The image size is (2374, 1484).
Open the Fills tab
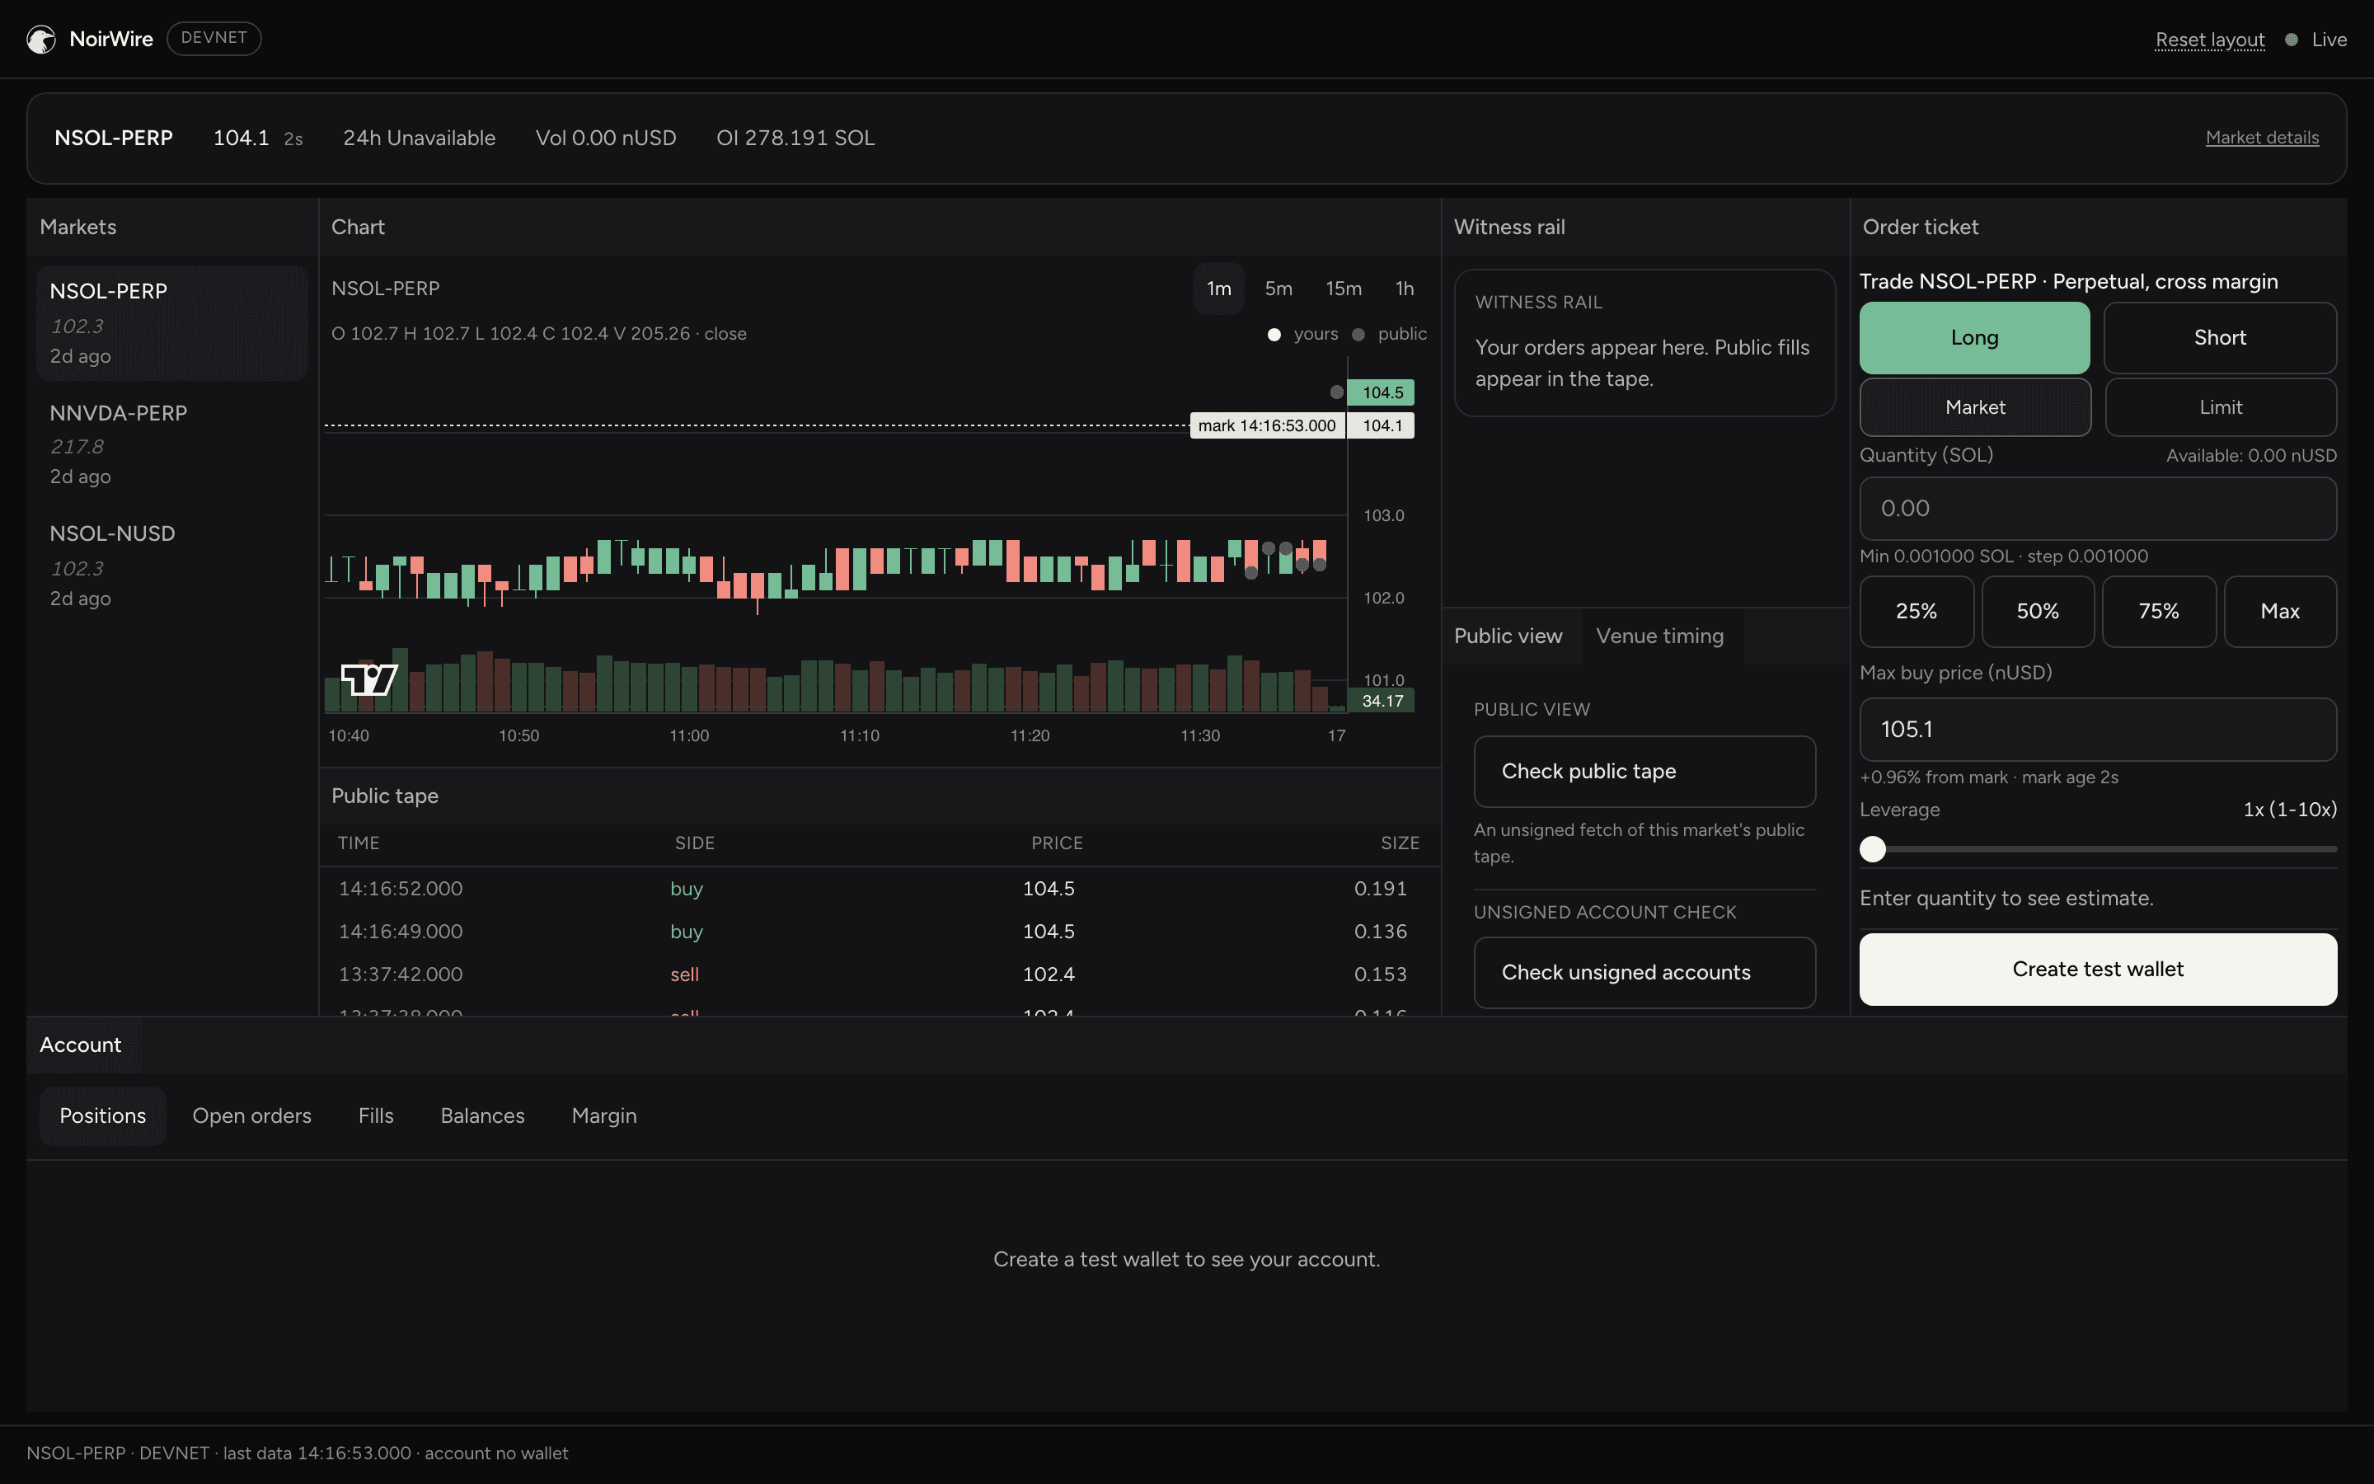coord(376,1116)
